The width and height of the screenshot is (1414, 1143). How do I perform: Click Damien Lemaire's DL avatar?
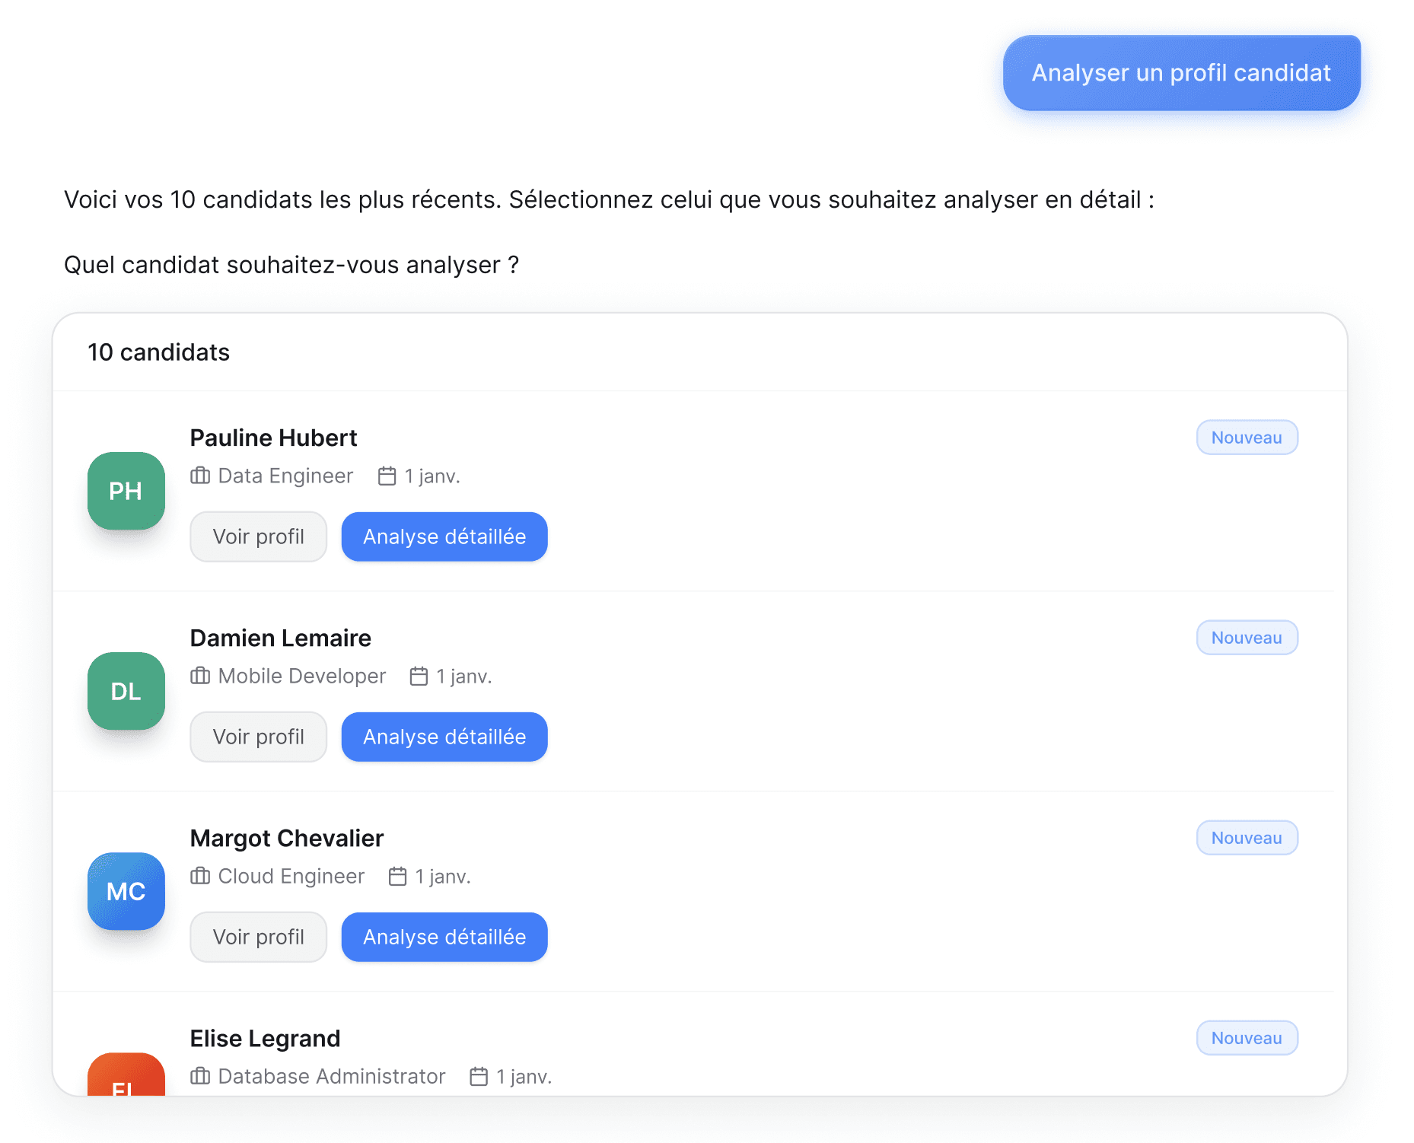[126, 691]
